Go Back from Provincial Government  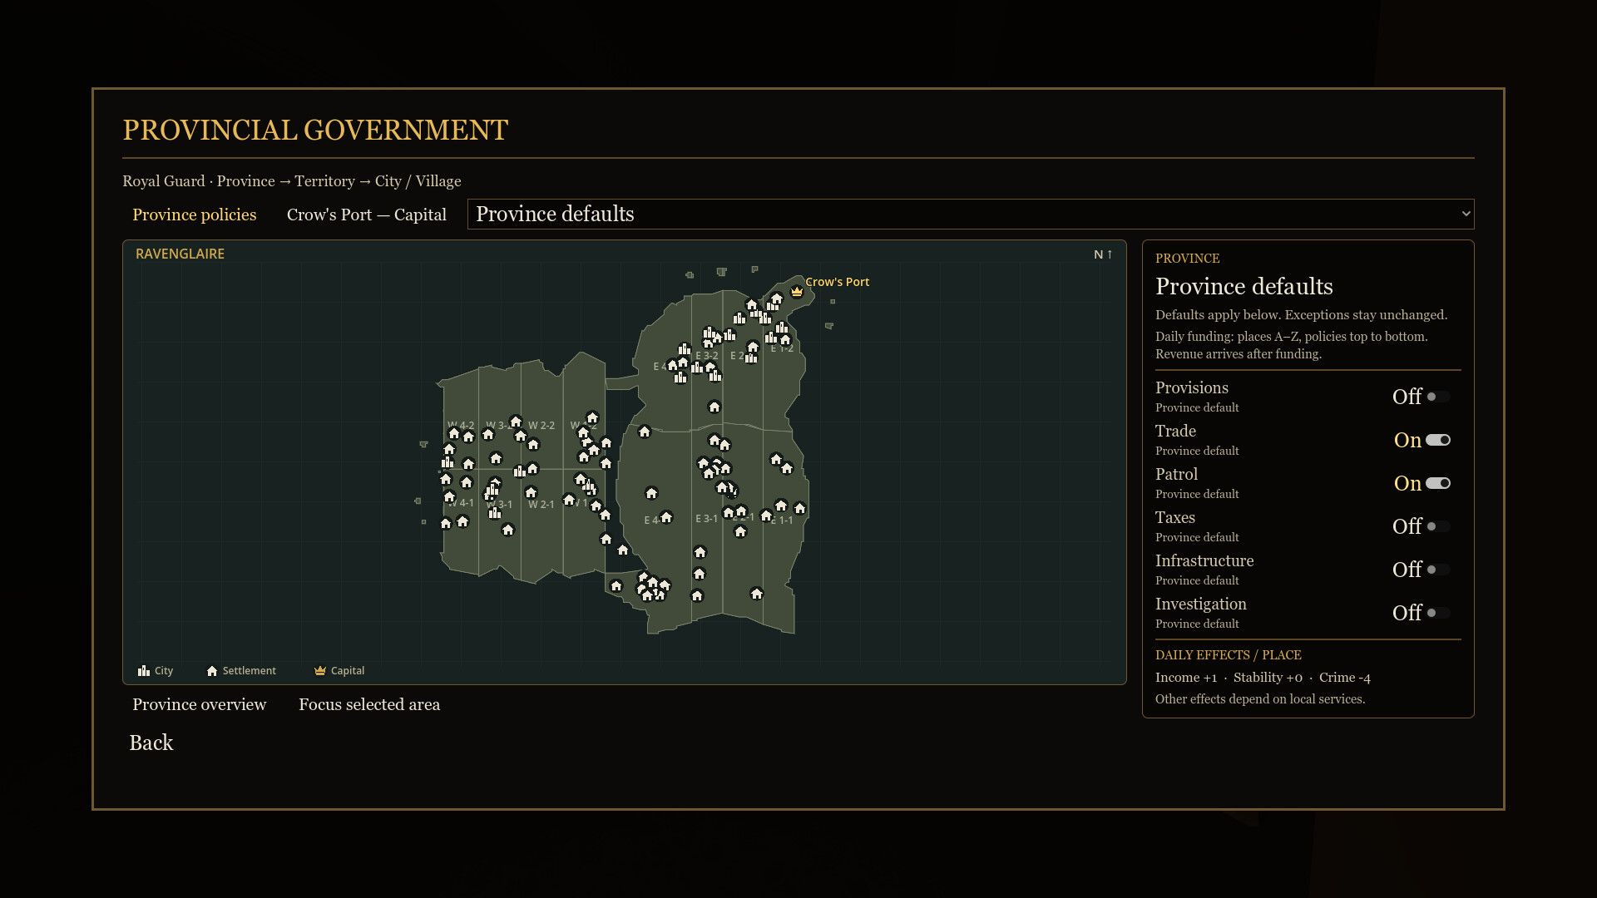coord(151,743)
